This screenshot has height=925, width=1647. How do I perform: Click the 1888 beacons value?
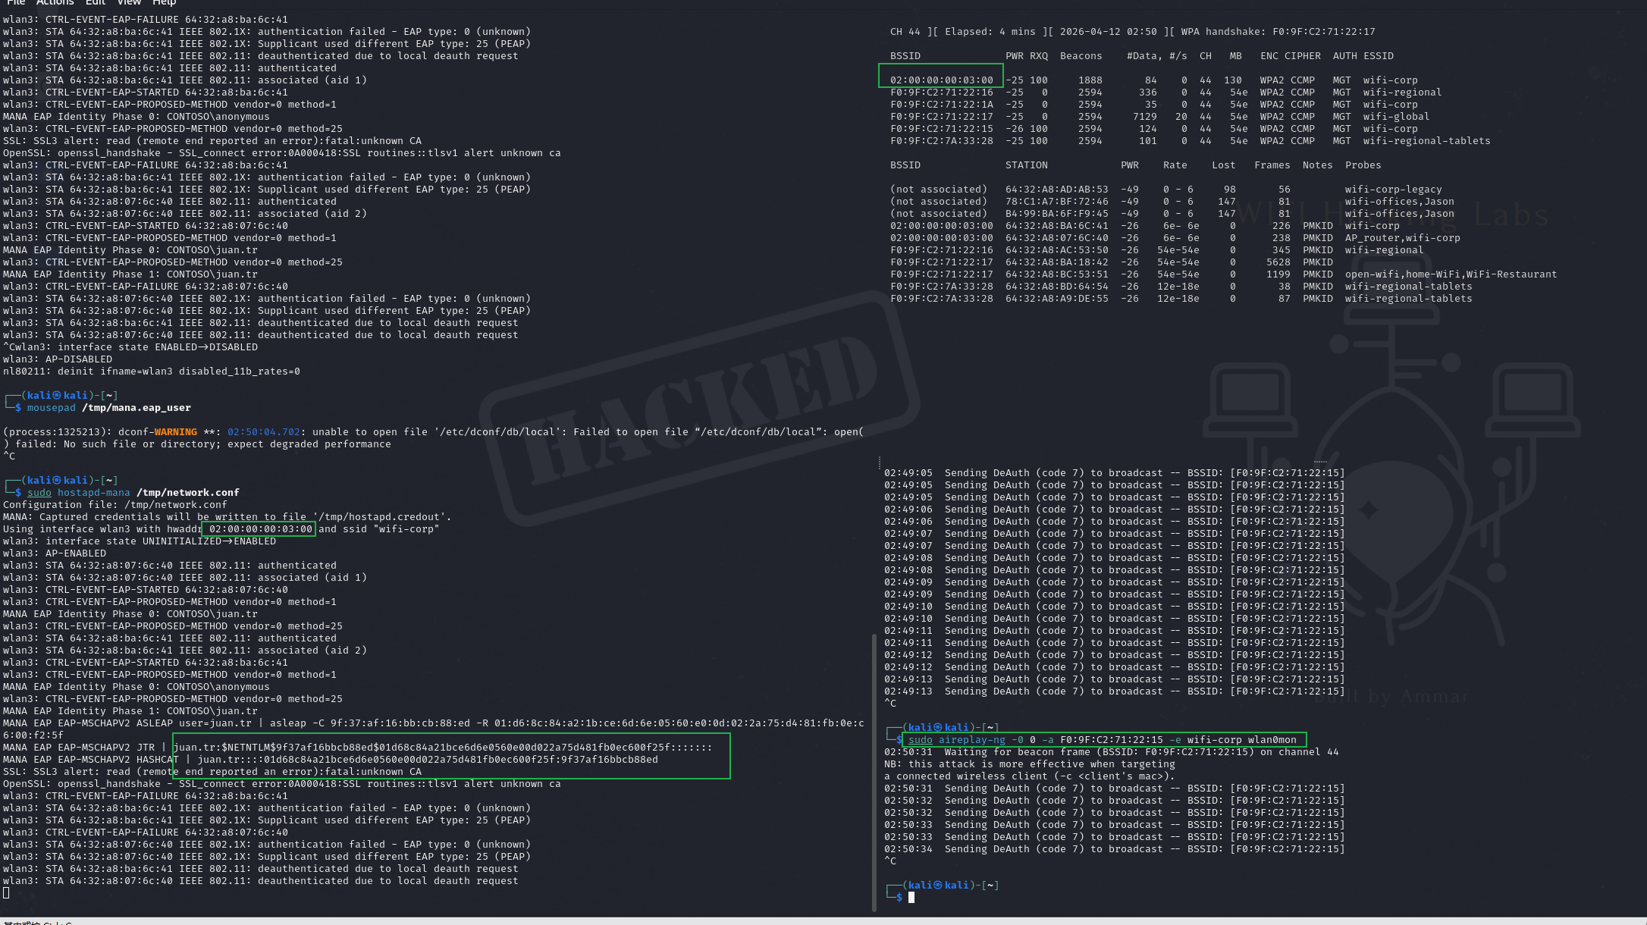point(1090,80)
